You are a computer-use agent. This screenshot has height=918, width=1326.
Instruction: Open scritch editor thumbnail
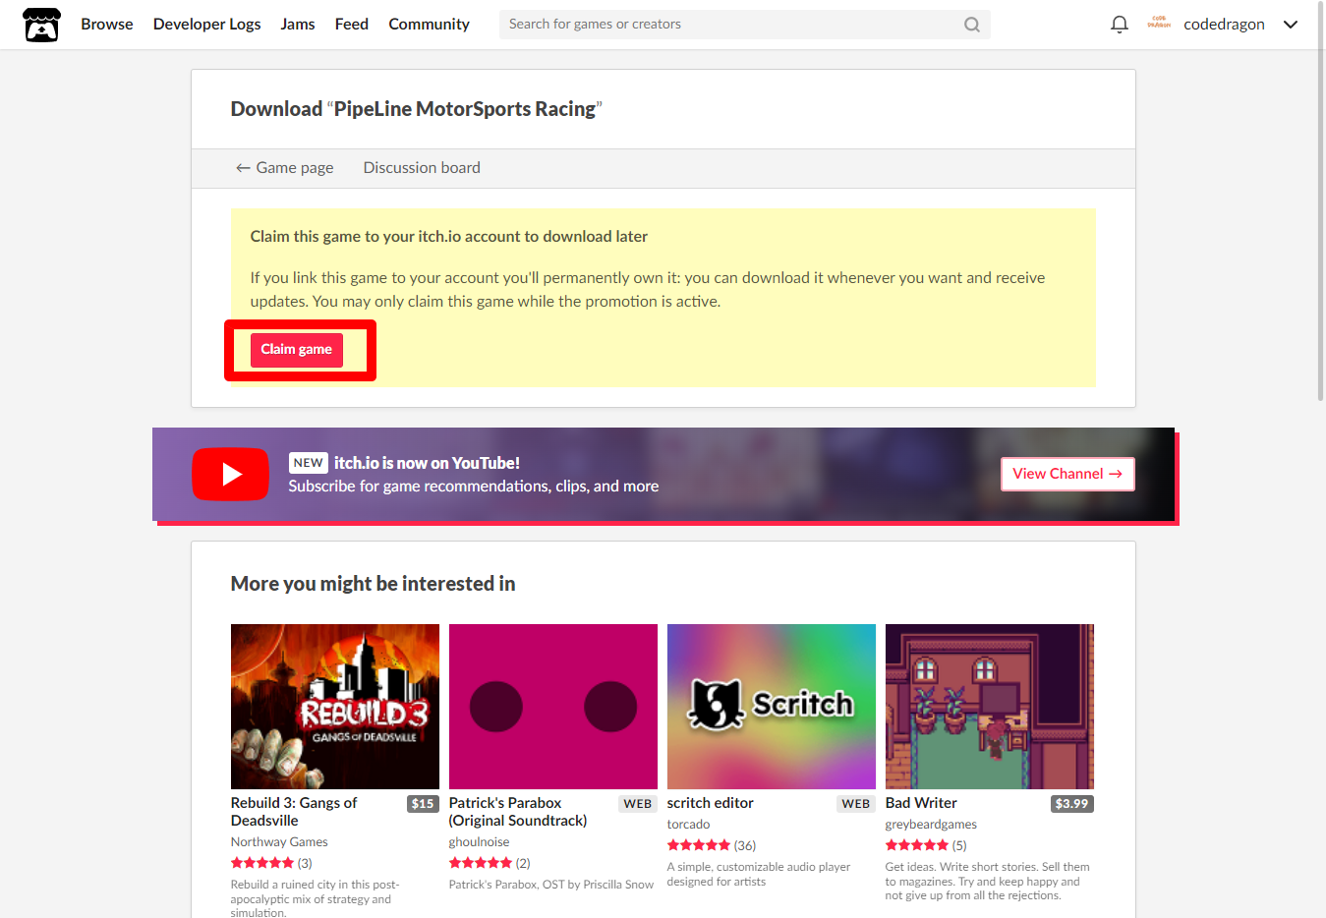(x=772, y=707)
